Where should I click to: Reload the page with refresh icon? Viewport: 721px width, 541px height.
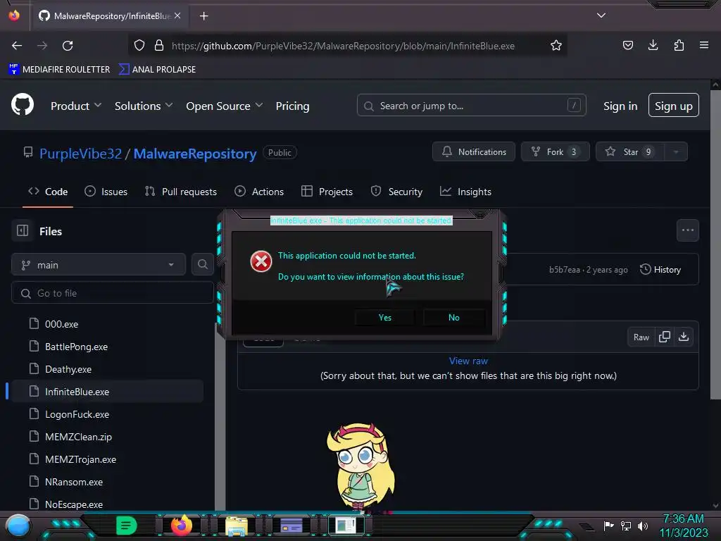pos(68,46)
